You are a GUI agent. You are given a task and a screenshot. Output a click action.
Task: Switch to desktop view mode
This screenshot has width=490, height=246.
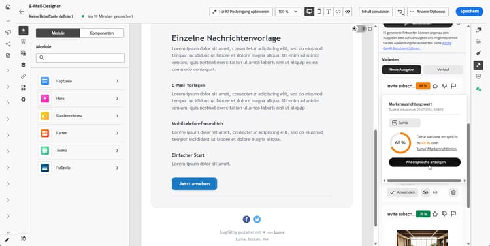pyautogui.click(x=310, y=12)
